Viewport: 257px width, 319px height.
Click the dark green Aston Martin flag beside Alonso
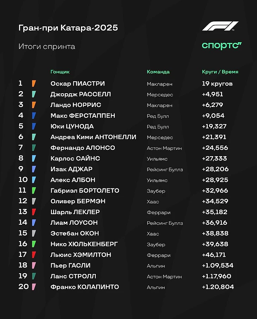(x=34, y=148)
